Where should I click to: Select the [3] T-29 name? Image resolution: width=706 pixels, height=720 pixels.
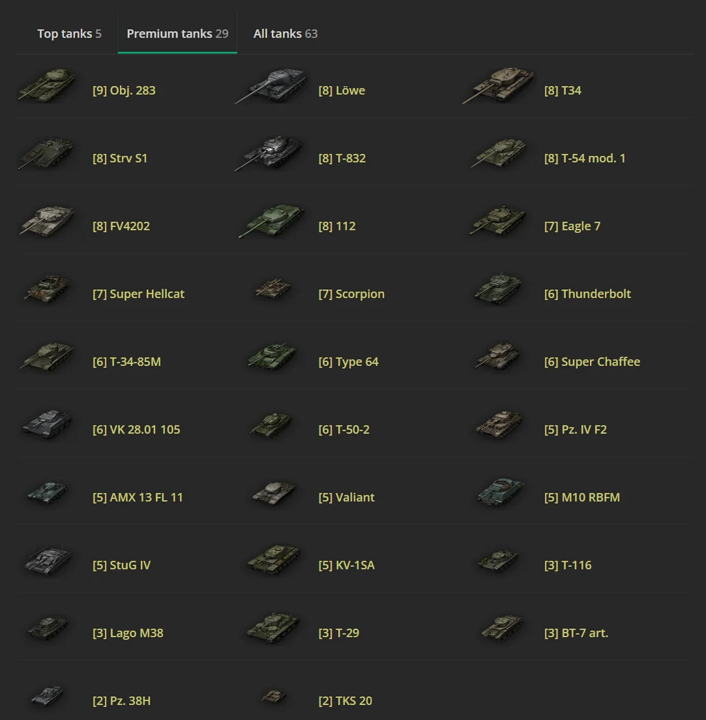[339, 633]
